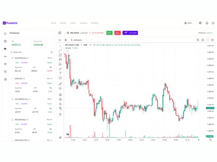Take a chart snapshot camera icon
Viewport: 217px width, 162px height.
click(x=212, y=40)
